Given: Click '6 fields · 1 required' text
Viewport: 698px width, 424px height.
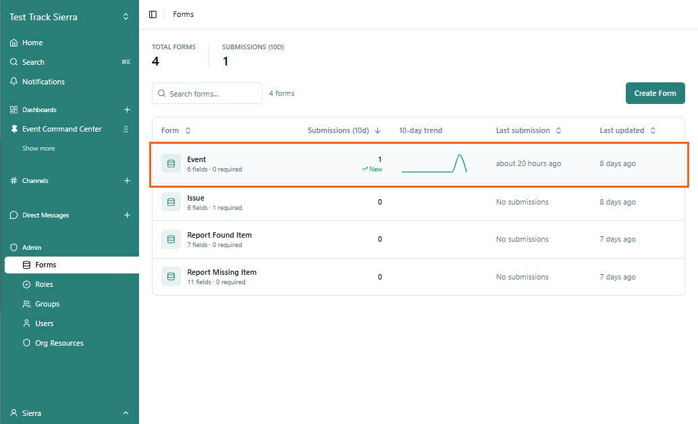Looking at the screenshot, I should (x=215, y=207).
